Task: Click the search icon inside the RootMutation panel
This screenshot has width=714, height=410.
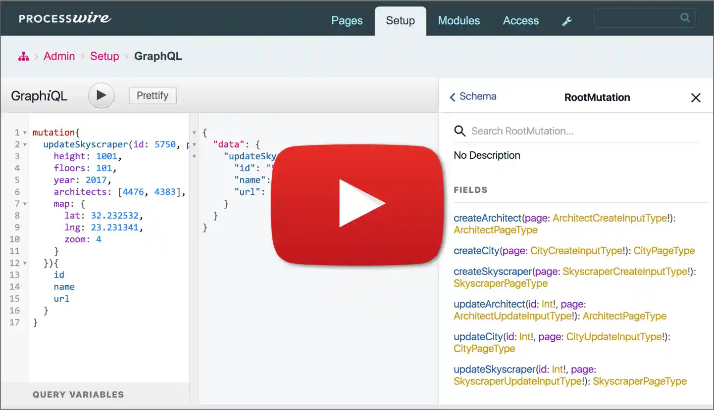Action: pos(459,131)
